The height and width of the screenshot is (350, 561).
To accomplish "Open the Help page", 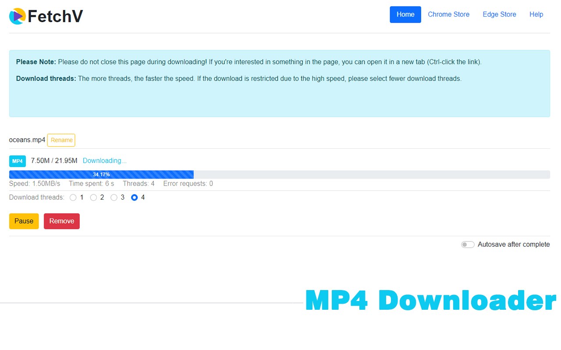I will (x=536, y=14).
